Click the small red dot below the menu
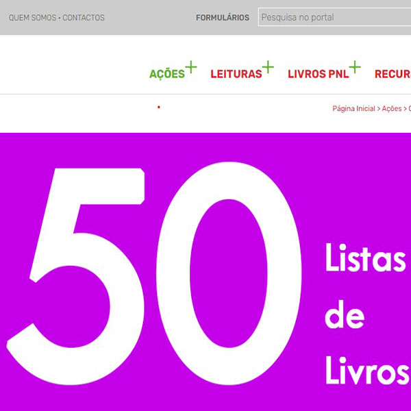Viewport: 411px width, 411px height. 159,107
